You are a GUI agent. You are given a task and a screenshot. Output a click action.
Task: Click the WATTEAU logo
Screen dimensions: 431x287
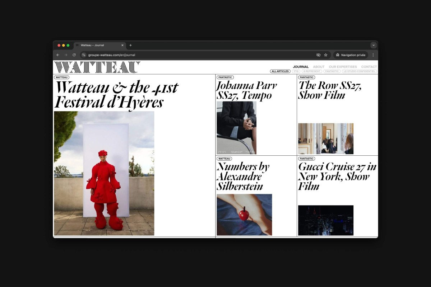pyautogui.click(x=97, y=67)
